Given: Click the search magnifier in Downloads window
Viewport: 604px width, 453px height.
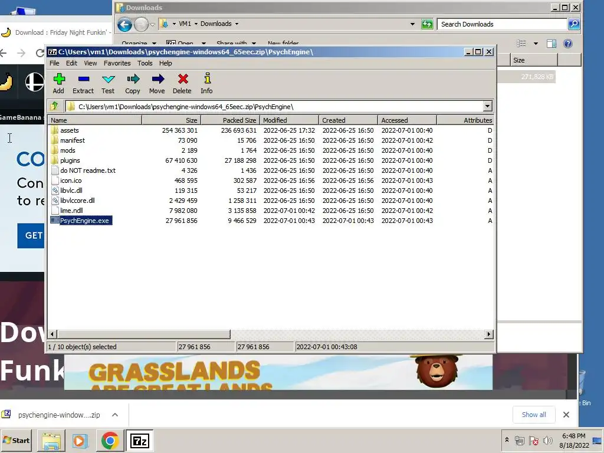Looking at the screenshot, I should click(574, 24).
